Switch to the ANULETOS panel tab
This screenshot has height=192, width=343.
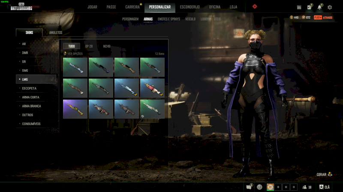pyautogui.click(x=56, y=33)
